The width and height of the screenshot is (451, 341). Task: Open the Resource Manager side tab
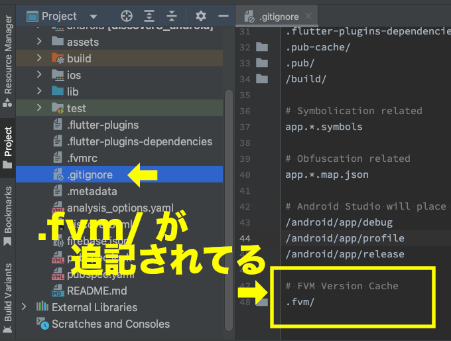(8, 61)
